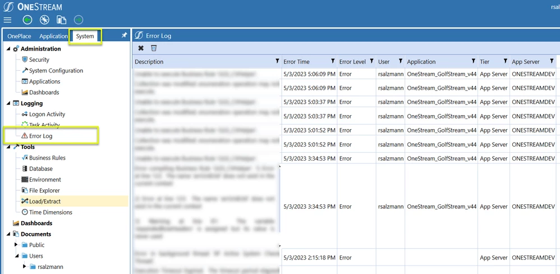The width and height of the screenshot is (560, 274).
Task: Collapse the Tools section
Action: coord(8,147)
